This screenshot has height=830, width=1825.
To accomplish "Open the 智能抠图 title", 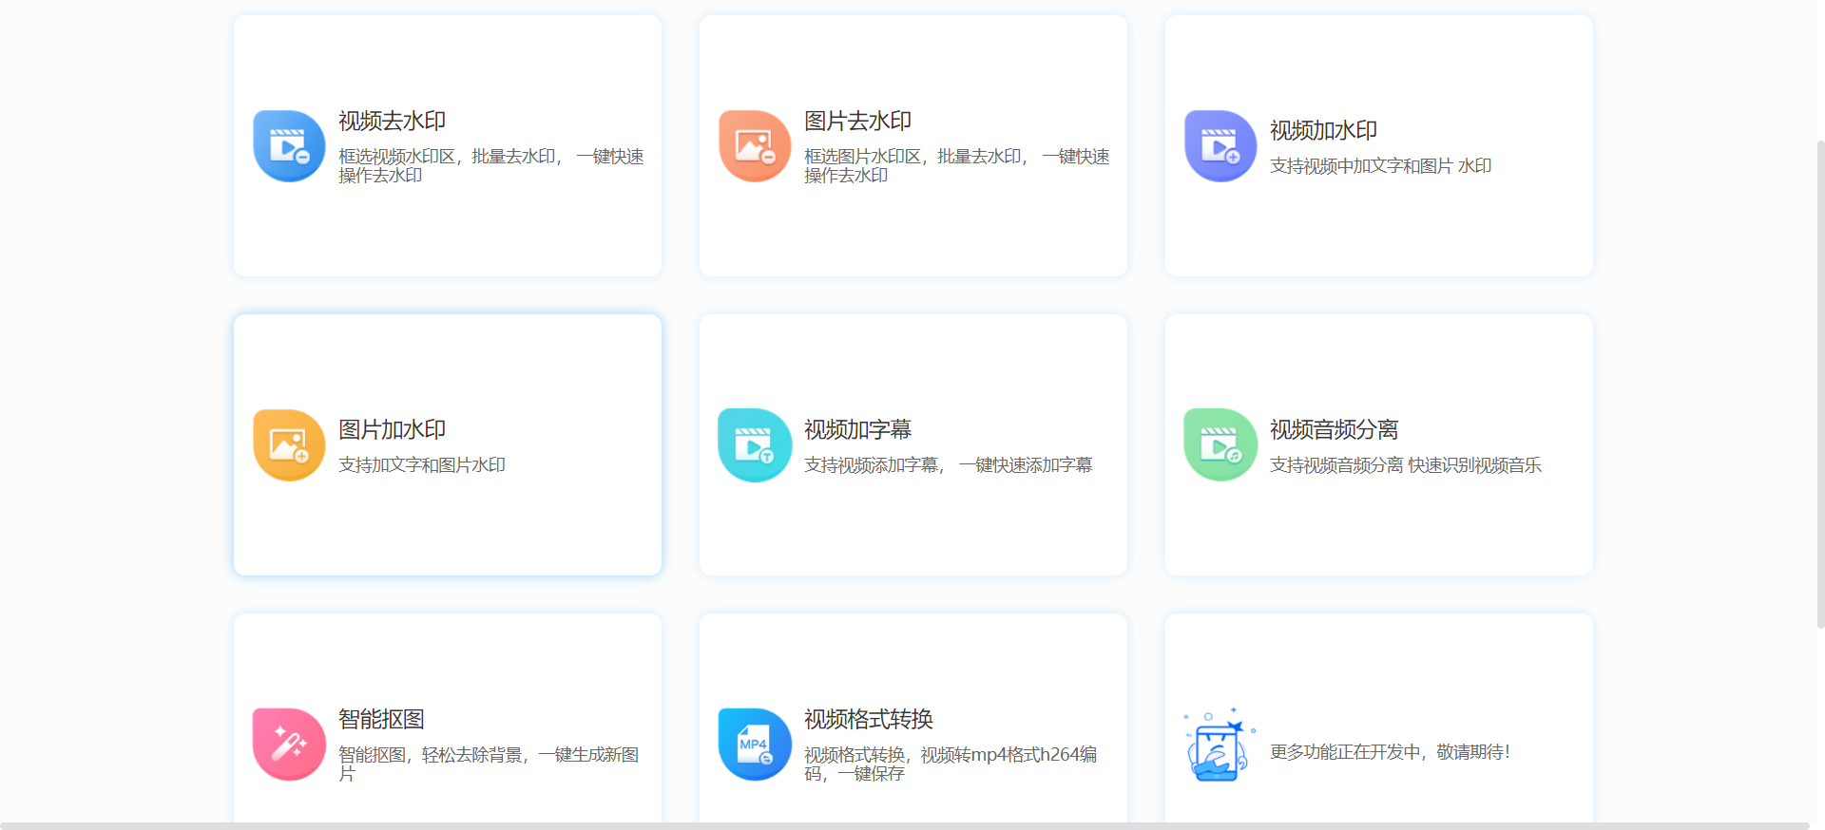I will coord(381,720).
